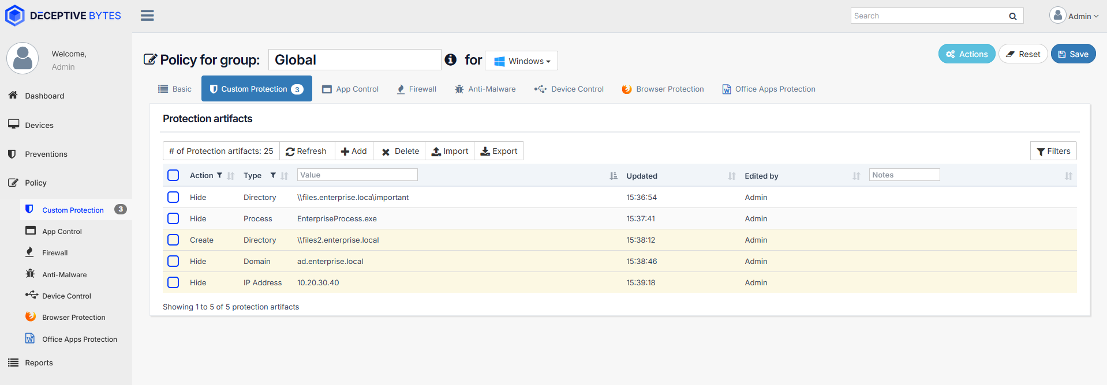Toggle the hamburger sidebar menu
This screenshot has height=385, width=1107.
coord(147,16)
